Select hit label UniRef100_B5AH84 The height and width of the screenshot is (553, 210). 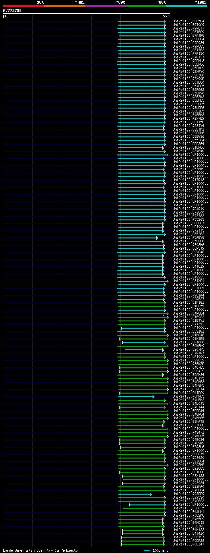(x=188, y=375)
